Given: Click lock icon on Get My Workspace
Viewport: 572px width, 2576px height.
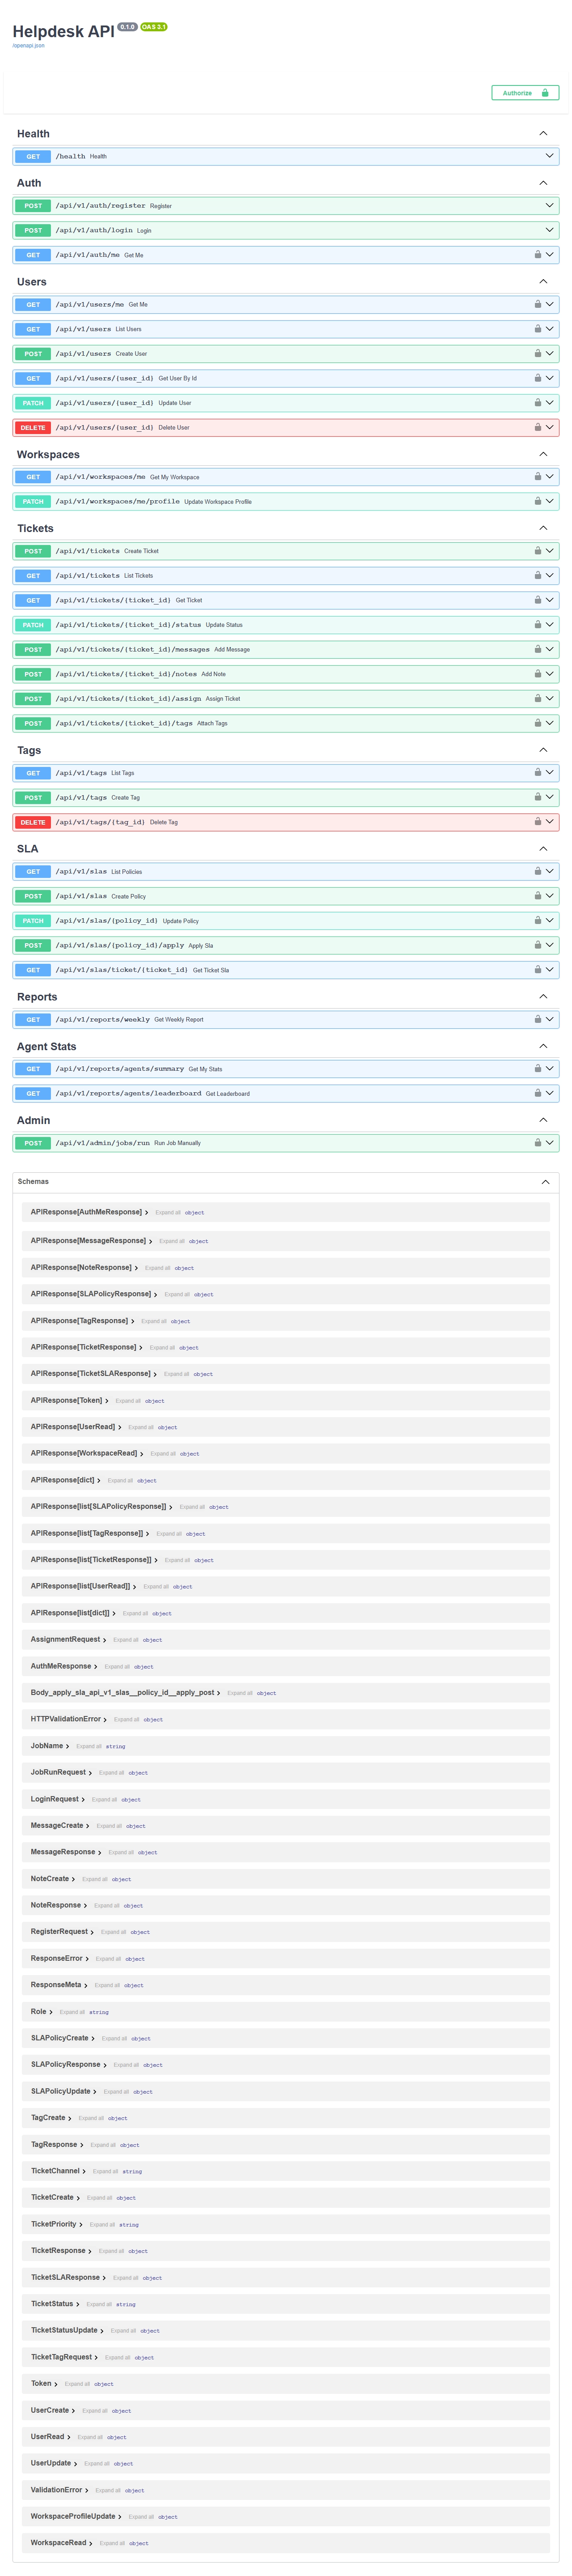Looking at the screenshot, I should click(537, 476).
